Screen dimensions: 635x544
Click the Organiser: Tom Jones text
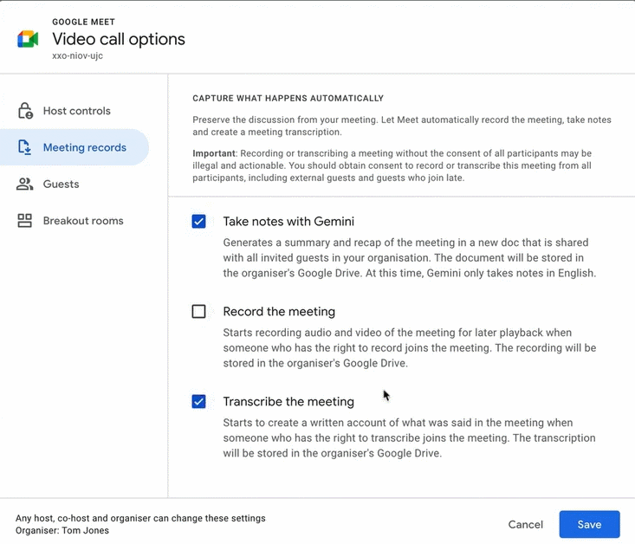click(x=62, y=530)
